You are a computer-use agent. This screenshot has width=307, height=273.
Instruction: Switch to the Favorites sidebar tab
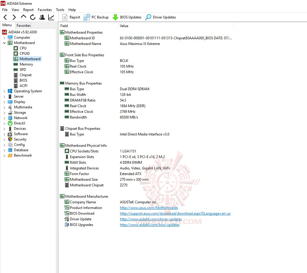coord(24,26)
